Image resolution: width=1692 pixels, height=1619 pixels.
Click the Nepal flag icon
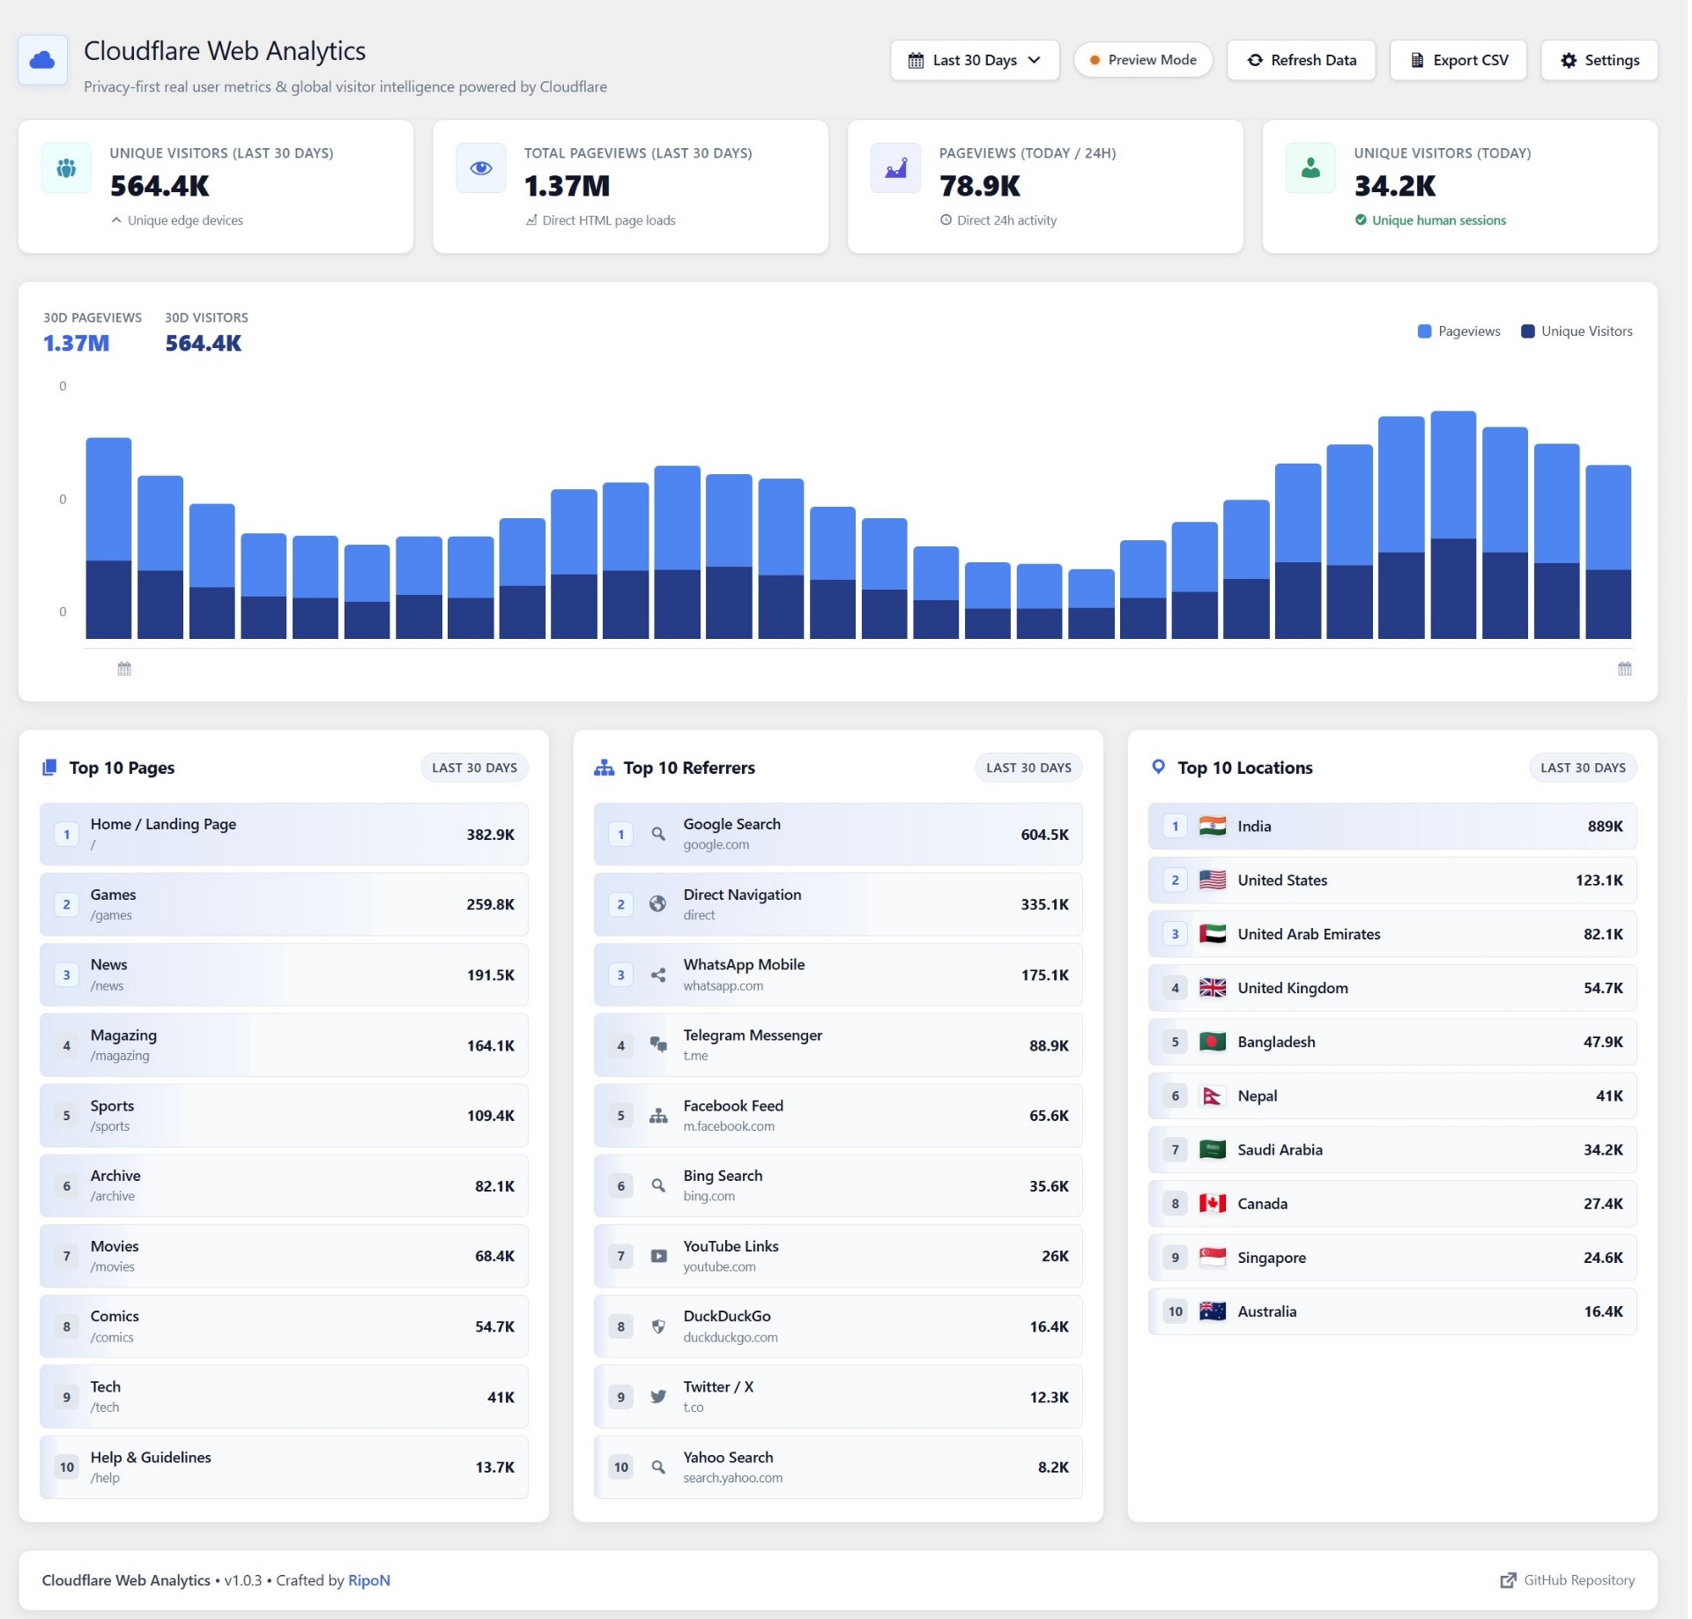1213,1095
